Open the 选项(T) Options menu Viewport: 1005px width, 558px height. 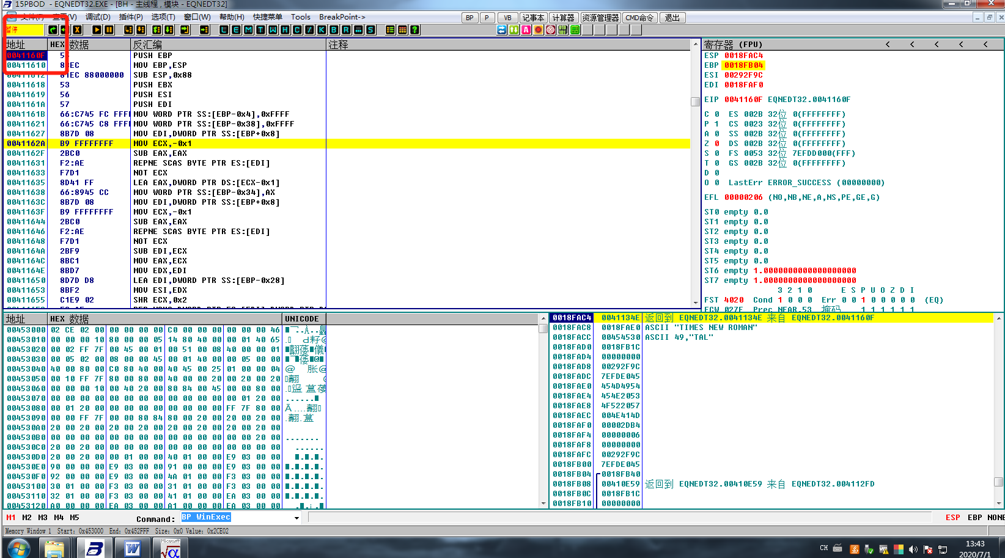coord(163,17)
